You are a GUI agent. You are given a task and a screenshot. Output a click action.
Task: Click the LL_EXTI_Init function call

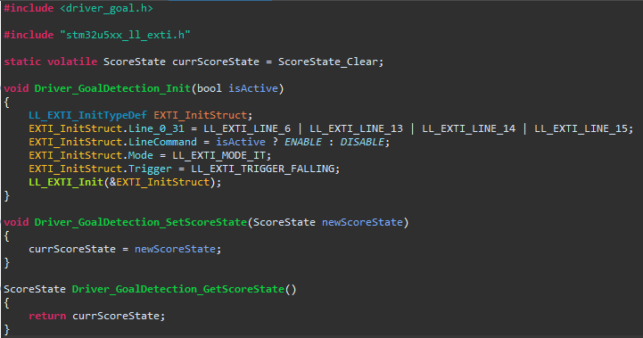[66, 182]
